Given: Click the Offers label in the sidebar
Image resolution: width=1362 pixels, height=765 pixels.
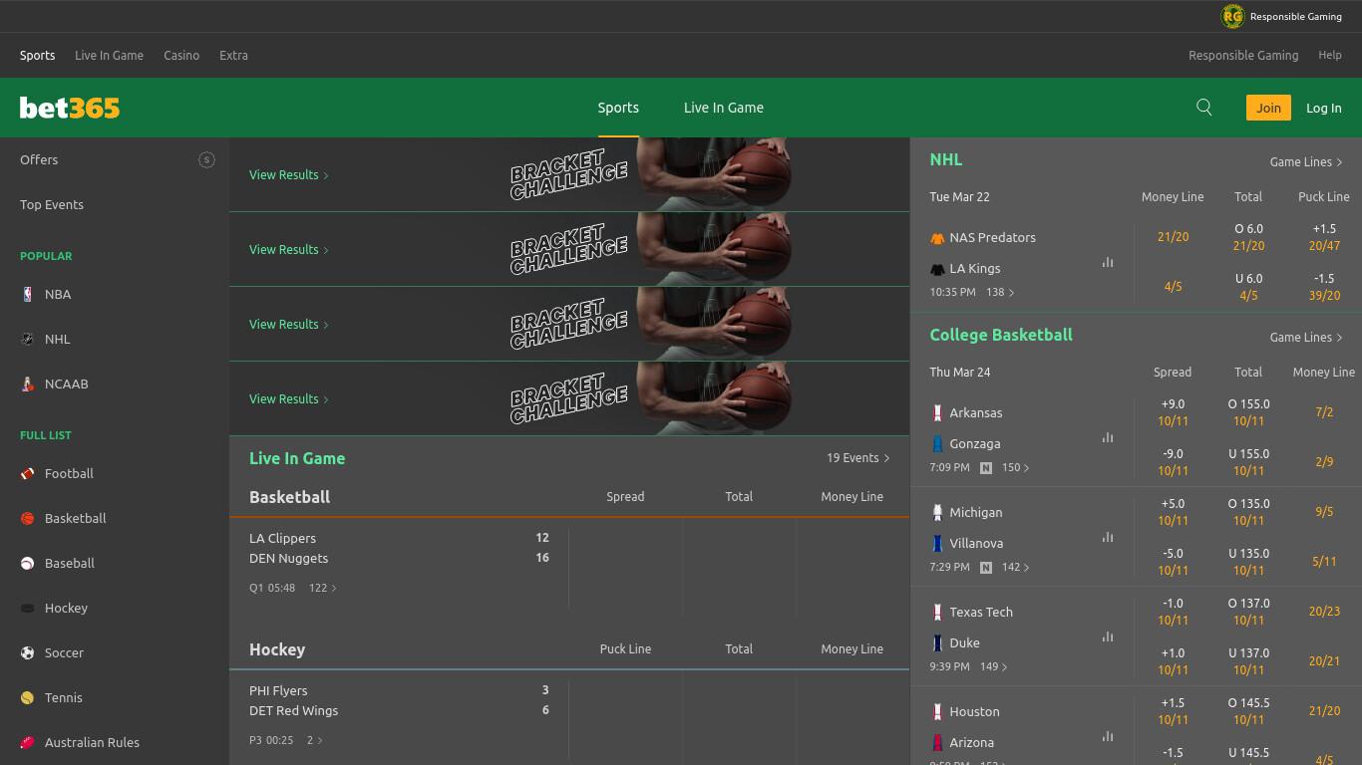Looking at the screenshot, I should click(39, 160).
